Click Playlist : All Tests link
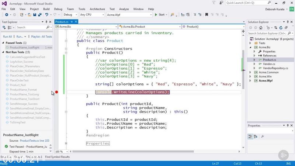 (x=41, y=37)
